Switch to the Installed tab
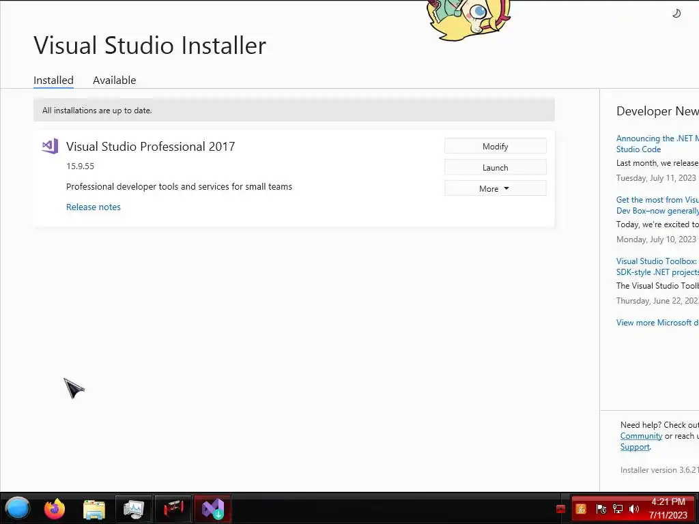Screen dimensions: 699x524 click(53, 81)
